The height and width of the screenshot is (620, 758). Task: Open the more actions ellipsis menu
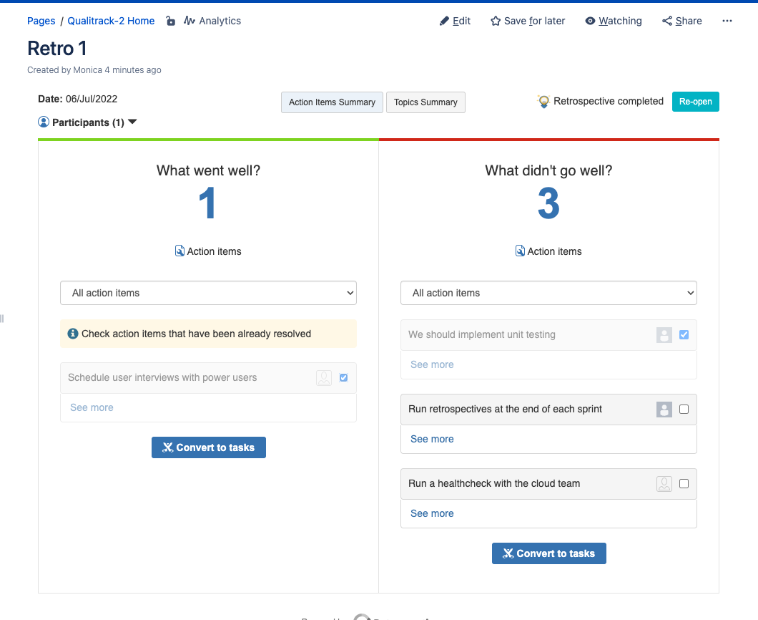coord(727,21)
